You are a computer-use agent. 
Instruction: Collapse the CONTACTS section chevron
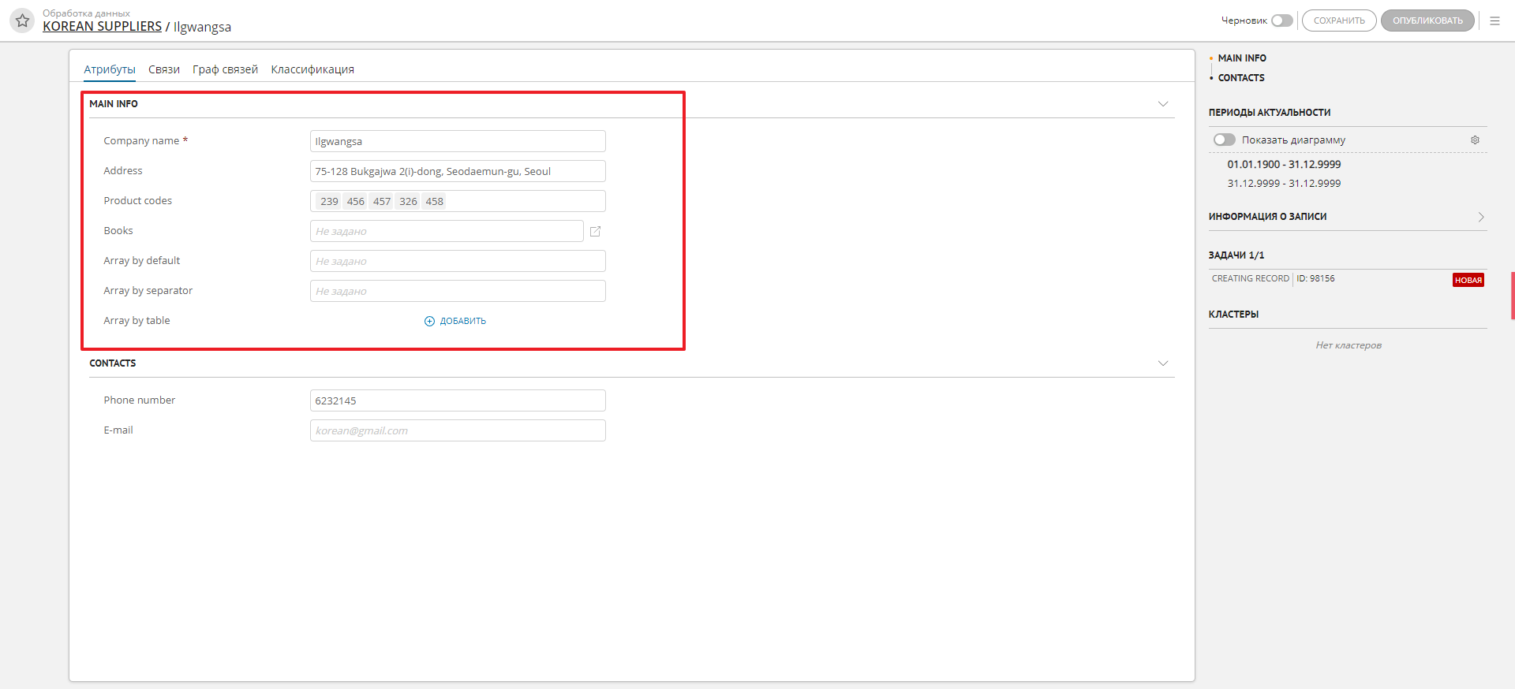1162,363
